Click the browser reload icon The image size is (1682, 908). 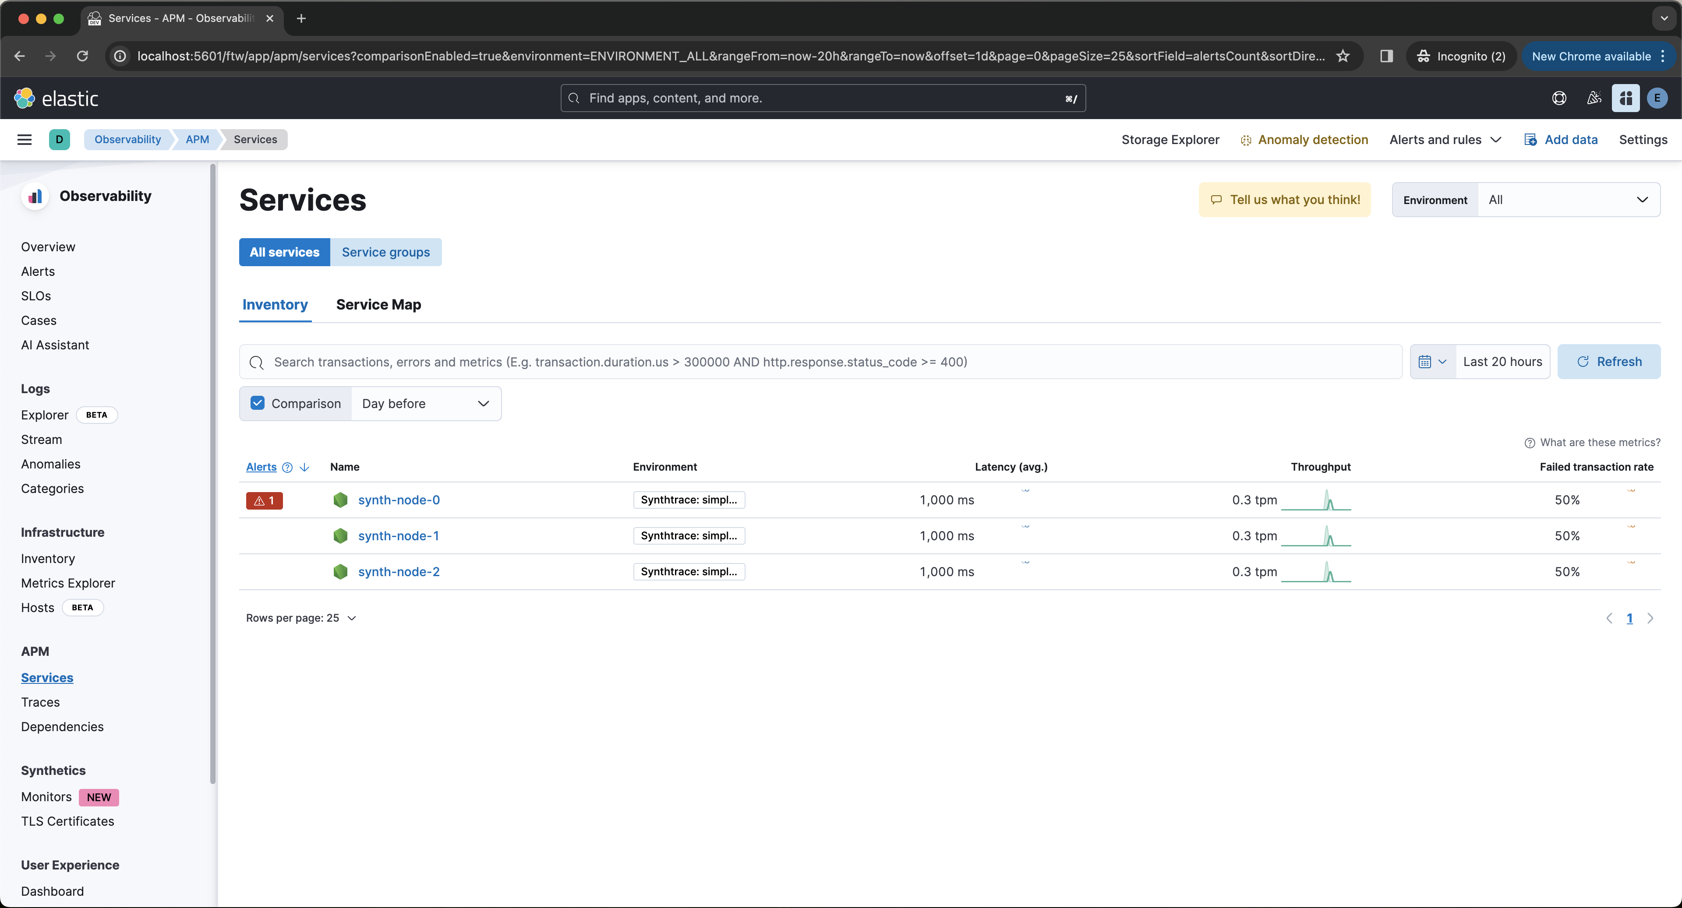[x=82, y=56]
